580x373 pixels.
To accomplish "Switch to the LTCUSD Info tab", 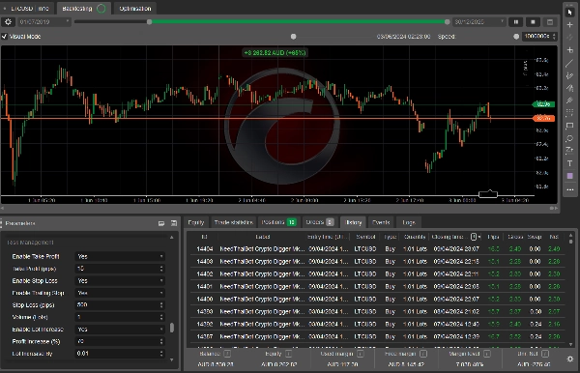I will pos(27,9).
